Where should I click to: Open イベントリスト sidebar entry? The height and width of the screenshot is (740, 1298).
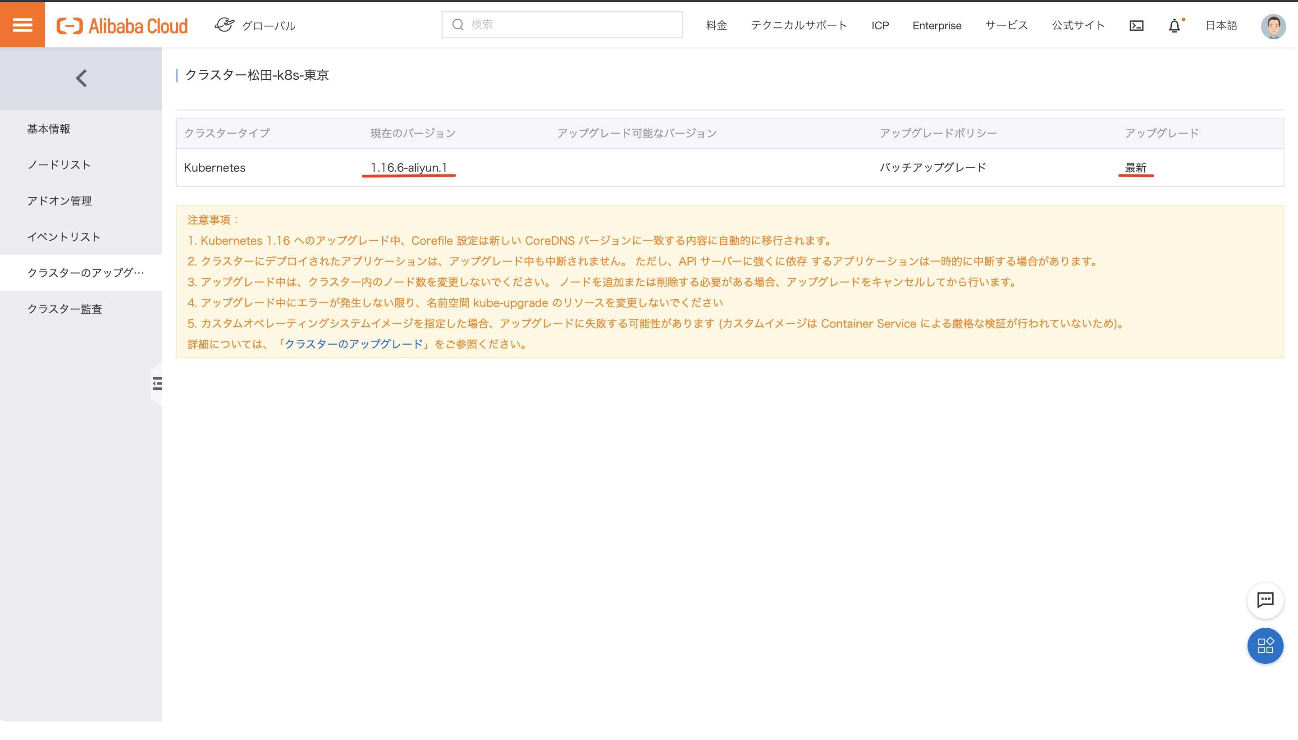pos(64,237)
